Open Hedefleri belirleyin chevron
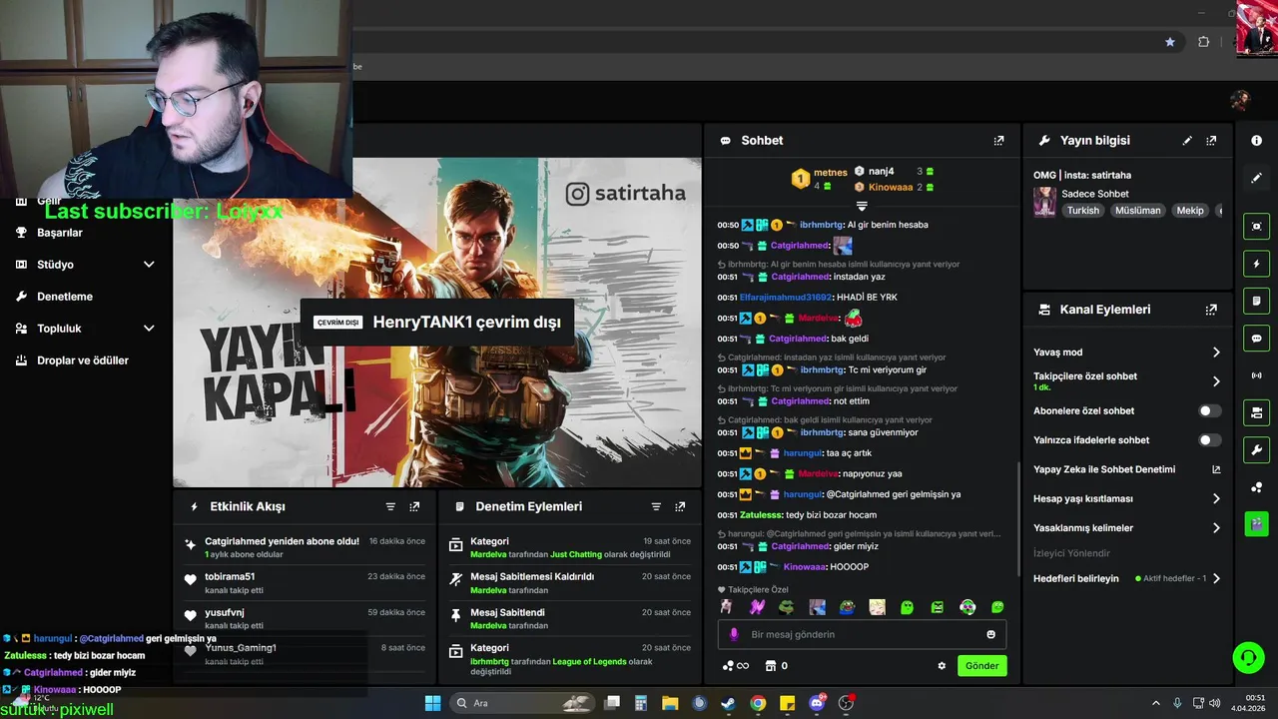 (x=1216, y=578)
